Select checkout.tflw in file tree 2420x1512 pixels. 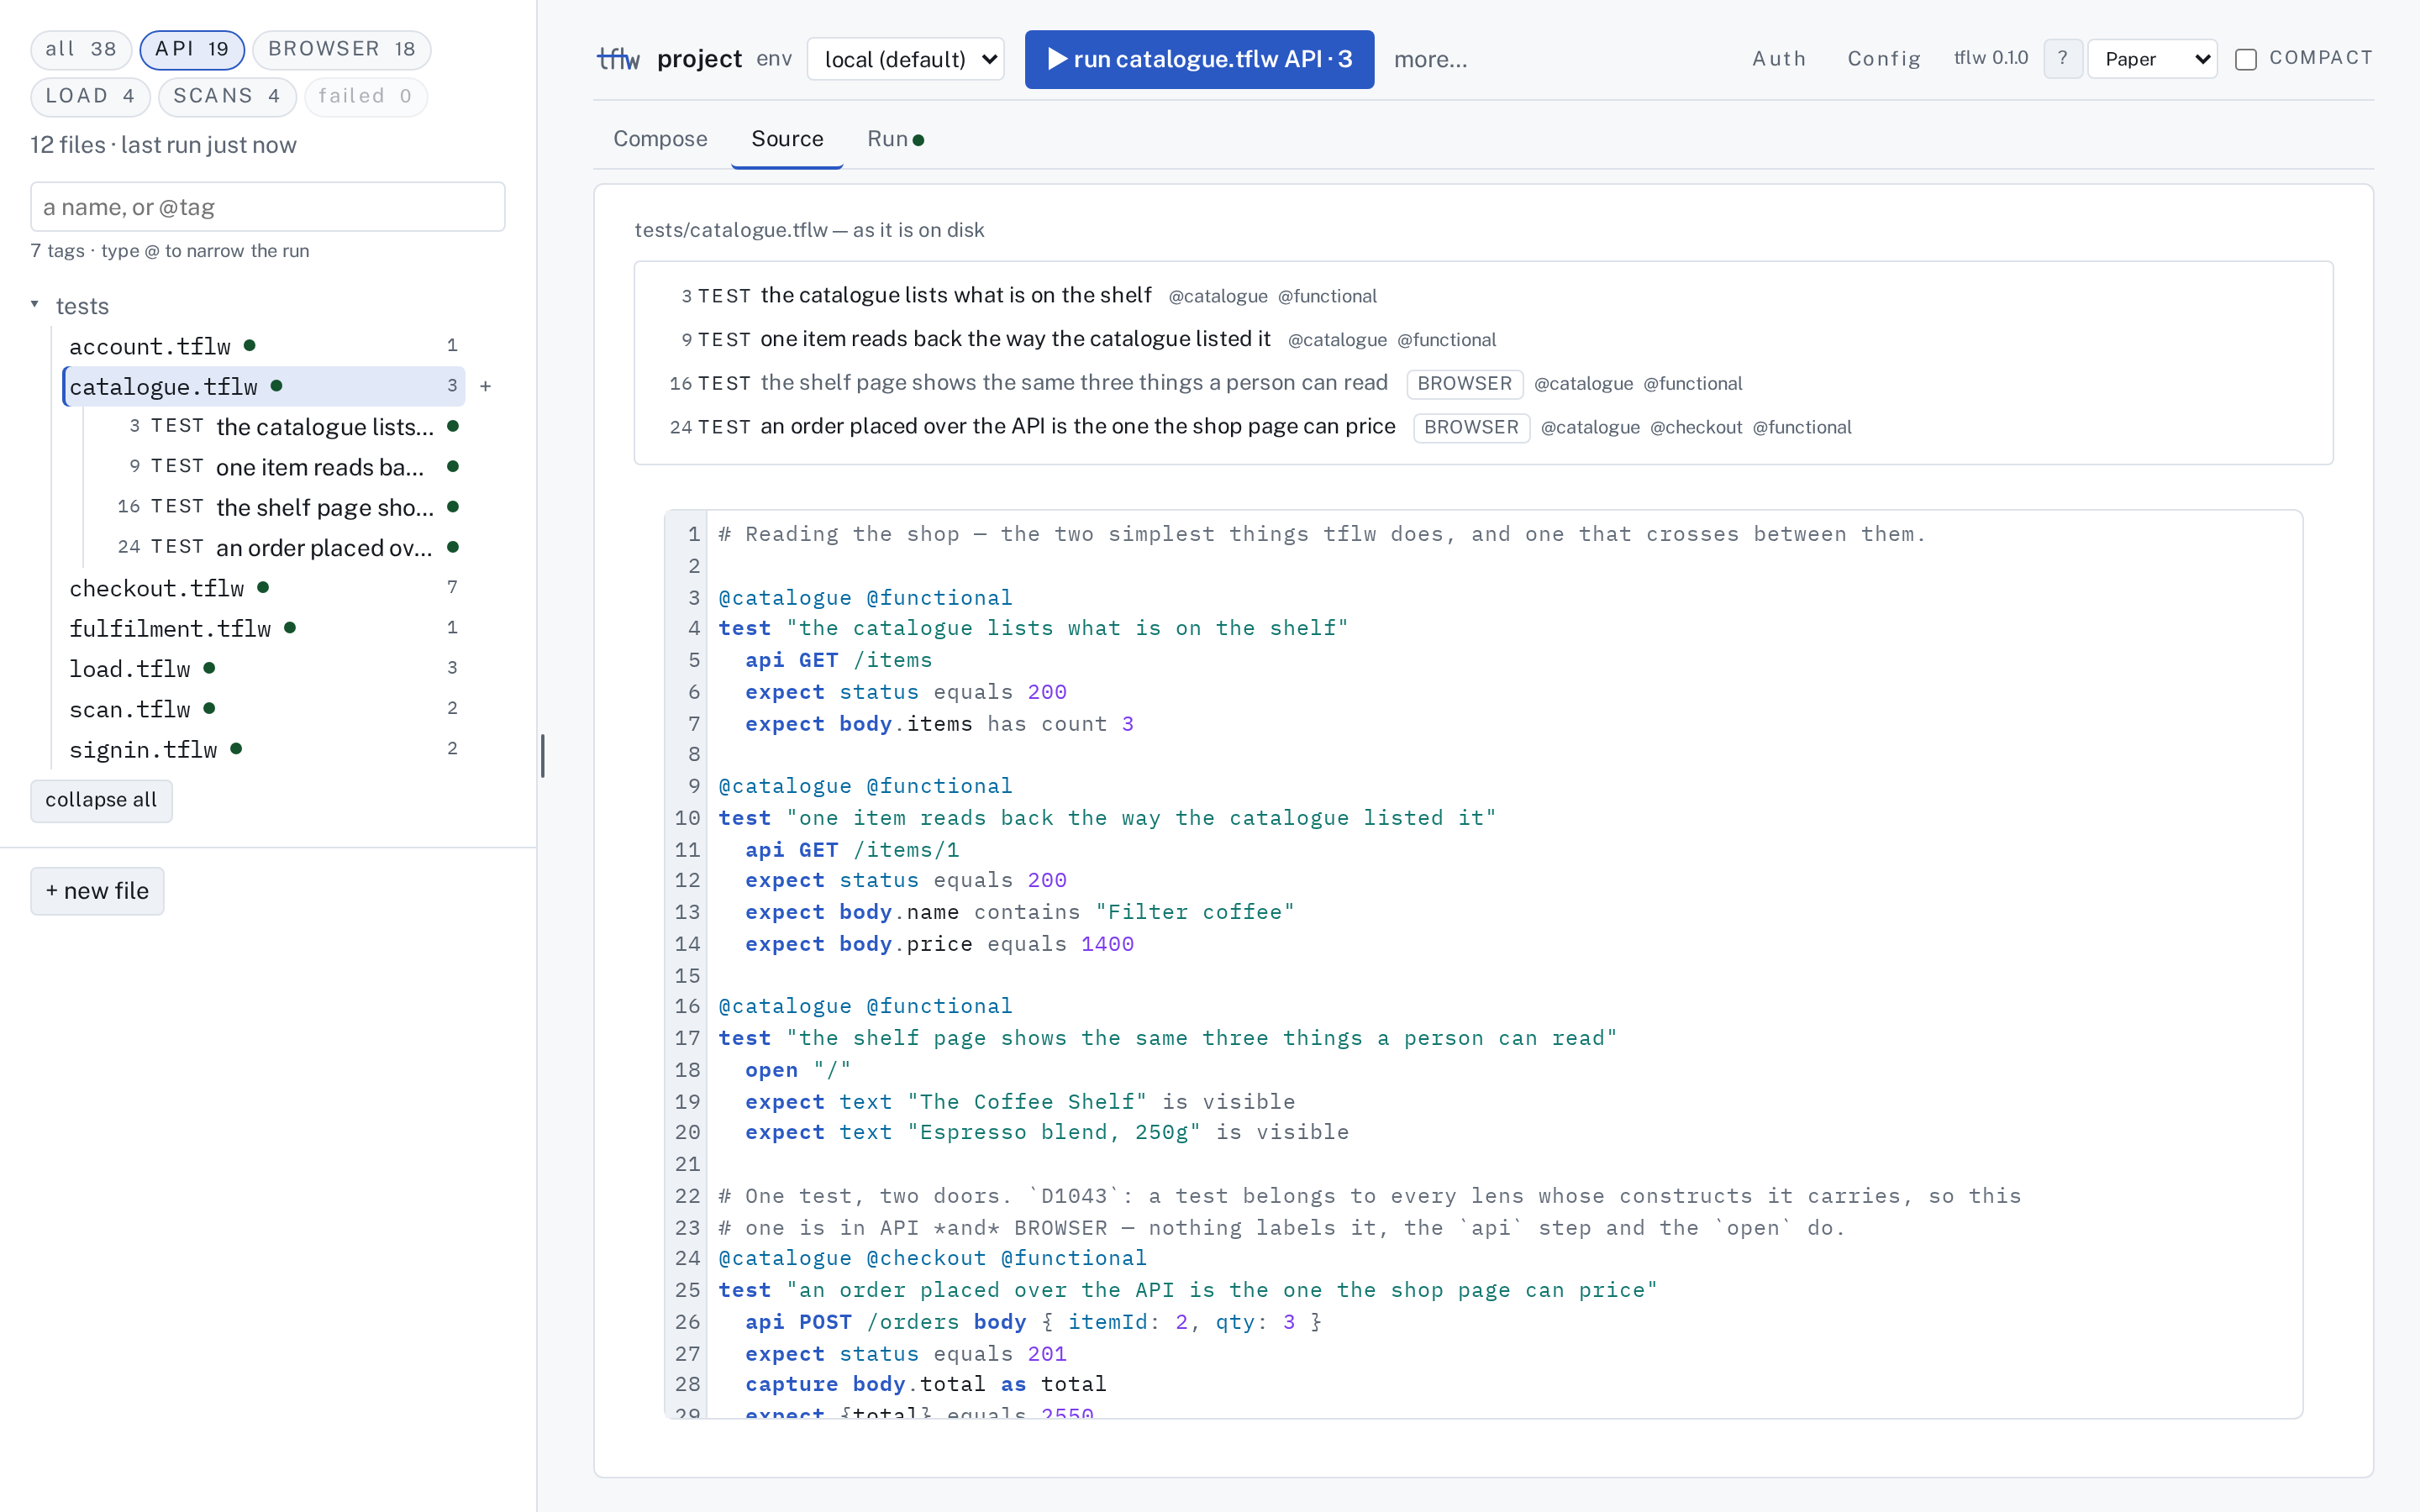(264, 588)
